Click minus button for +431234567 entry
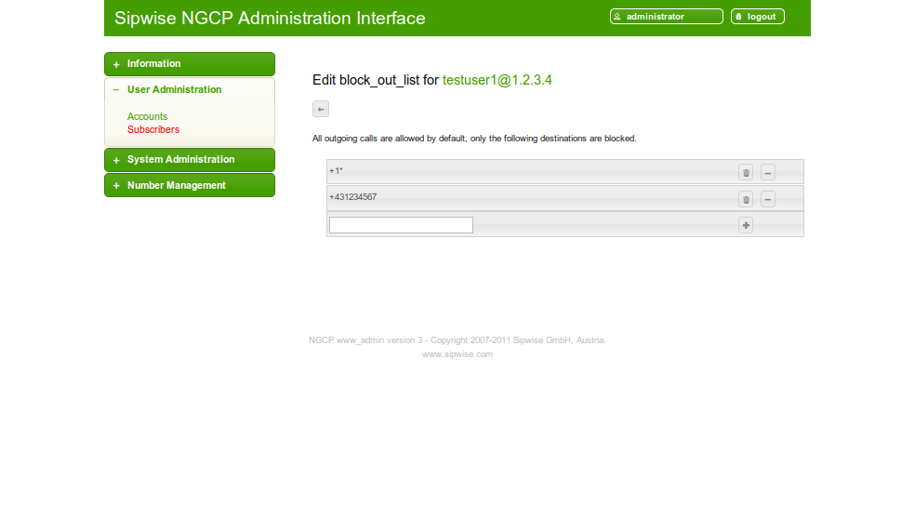The image size is (915, 518). 767,200
